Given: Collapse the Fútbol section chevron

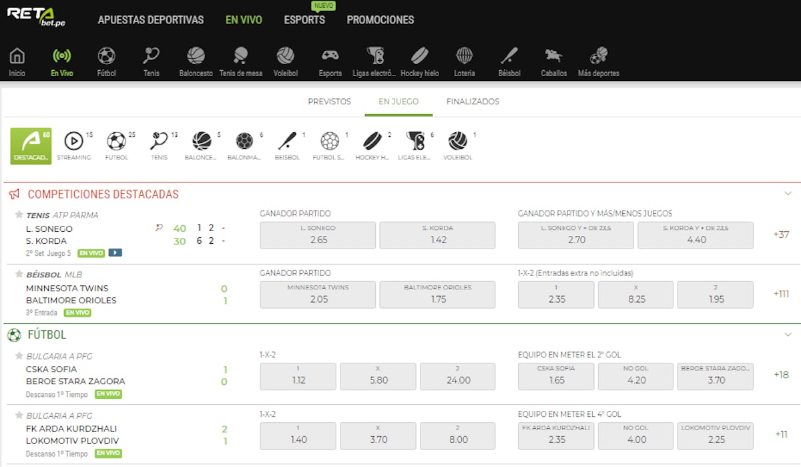Looking at the screenshot, I should (x=788, y=334).
